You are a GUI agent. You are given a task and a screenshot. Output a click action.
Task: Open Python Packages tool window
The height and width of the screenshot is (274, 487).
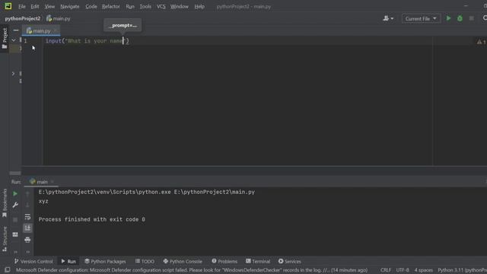[105, 262]
